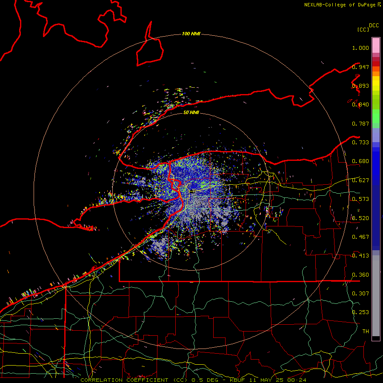Click the [CC] unit label
The image size is (383, 383).
tap(363, 29)
